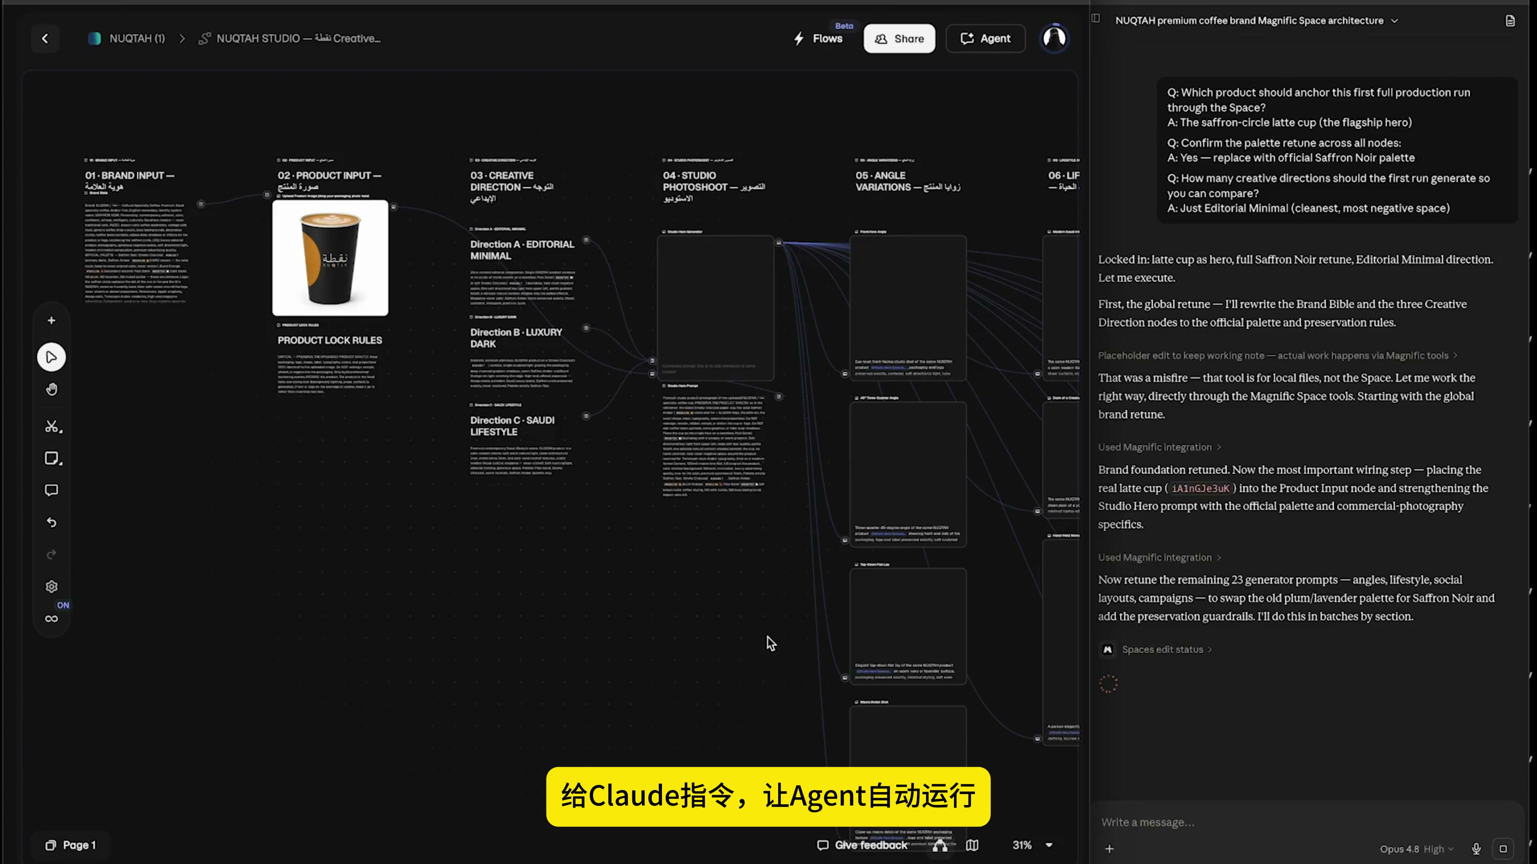Expand the 'Placeholder edit to keep working note' step

pos(1278,355)
